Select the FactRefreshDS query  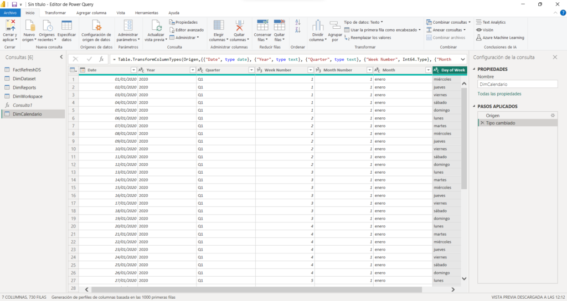click(27, 70)
